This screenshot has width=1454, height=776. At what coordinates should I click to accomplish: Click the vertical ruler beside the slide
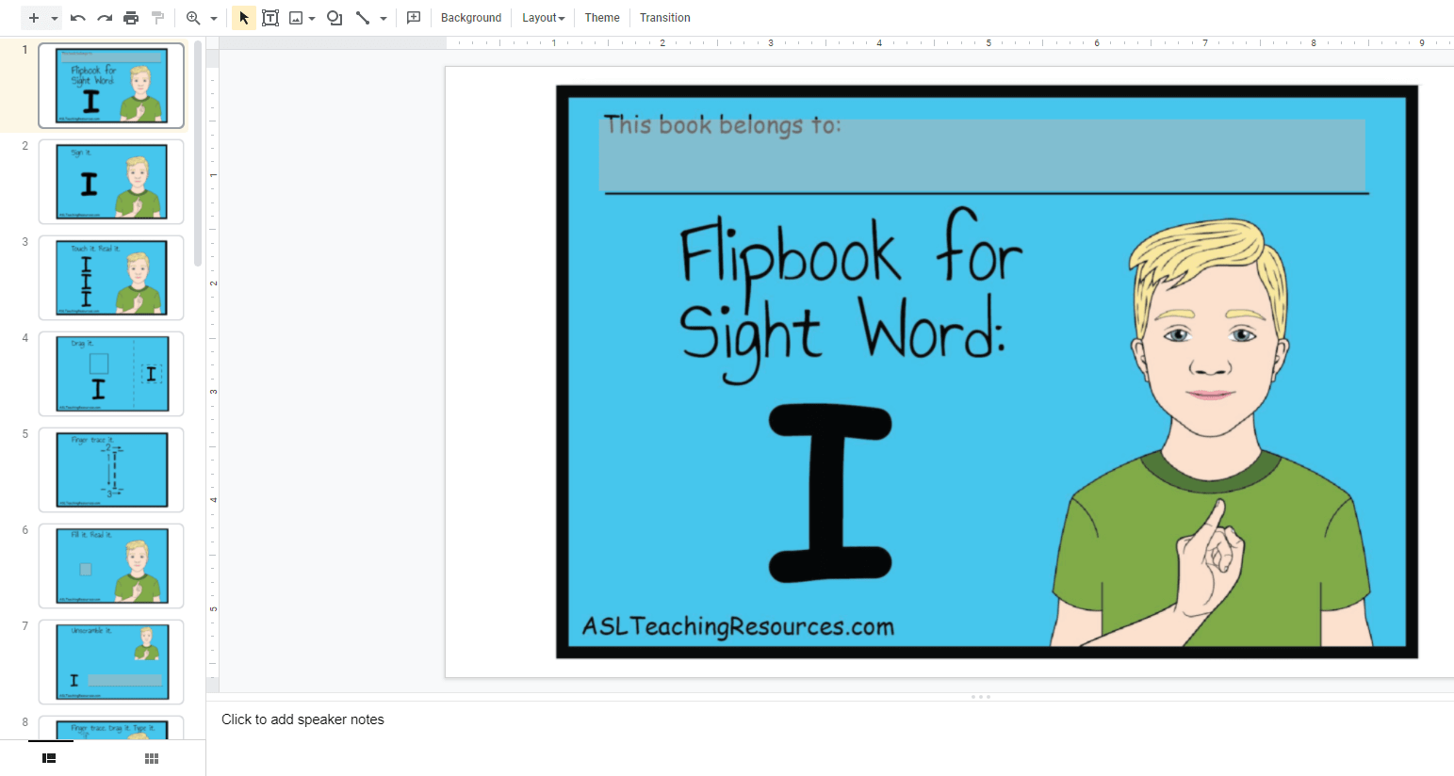tap(213, 372)
